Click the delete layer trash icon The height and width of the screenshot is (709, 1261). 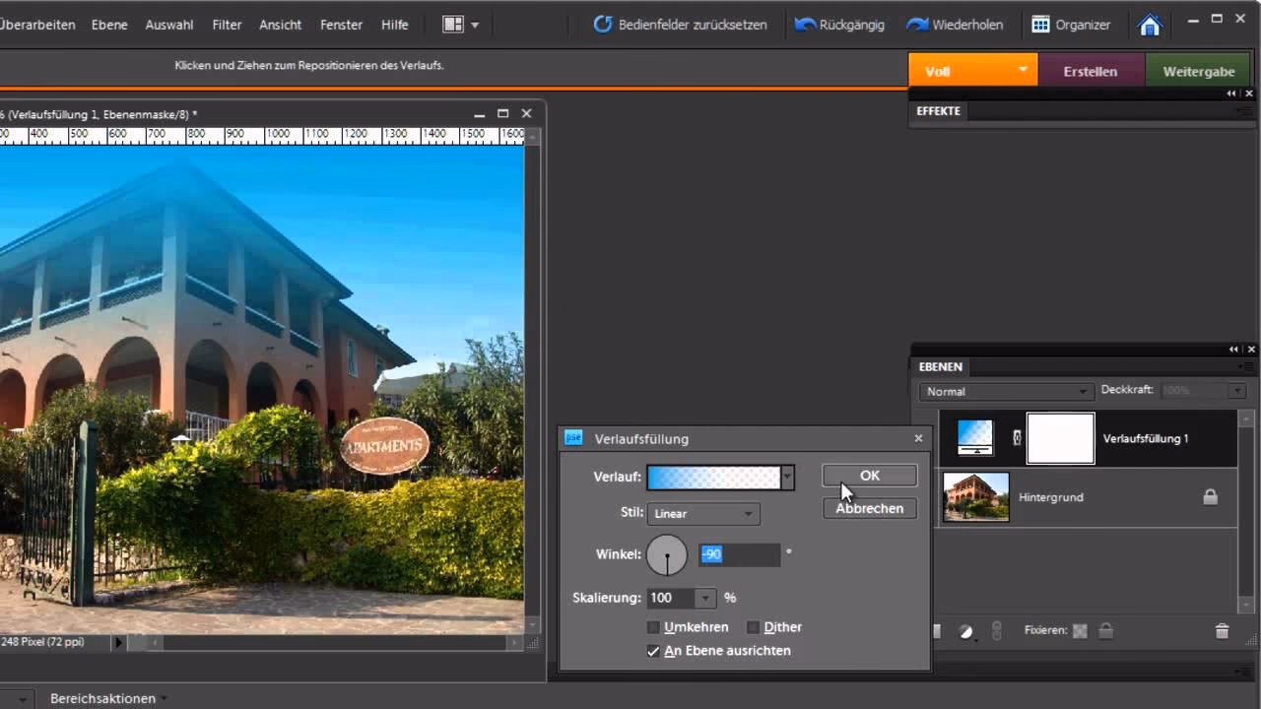1221,631
